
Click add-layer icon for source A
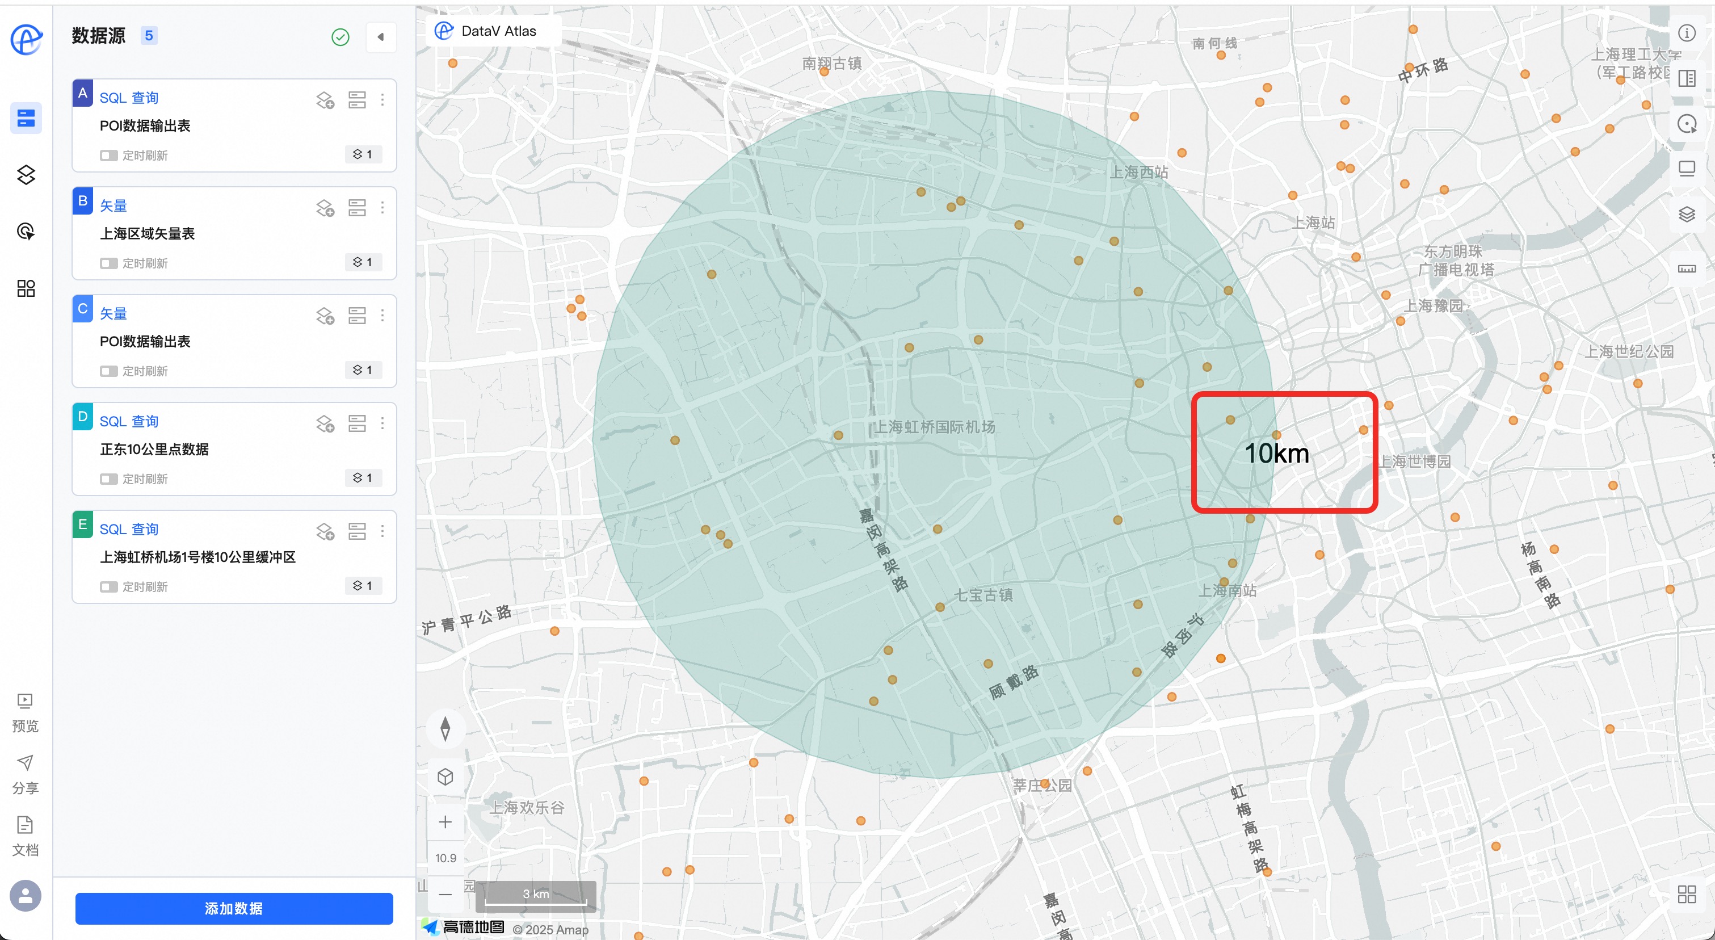(325, 100)
